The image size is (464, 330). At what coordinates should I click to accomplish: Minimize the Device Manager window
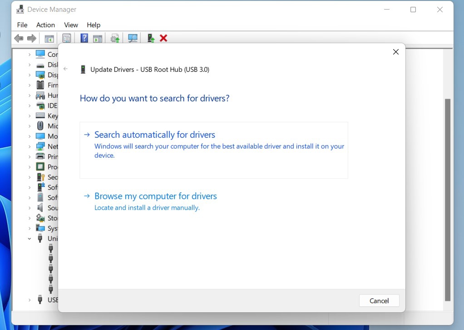coord(386,10)
